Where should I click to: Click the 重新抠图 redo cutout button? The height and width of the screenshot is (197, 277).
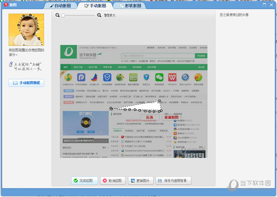click(171, 118)
